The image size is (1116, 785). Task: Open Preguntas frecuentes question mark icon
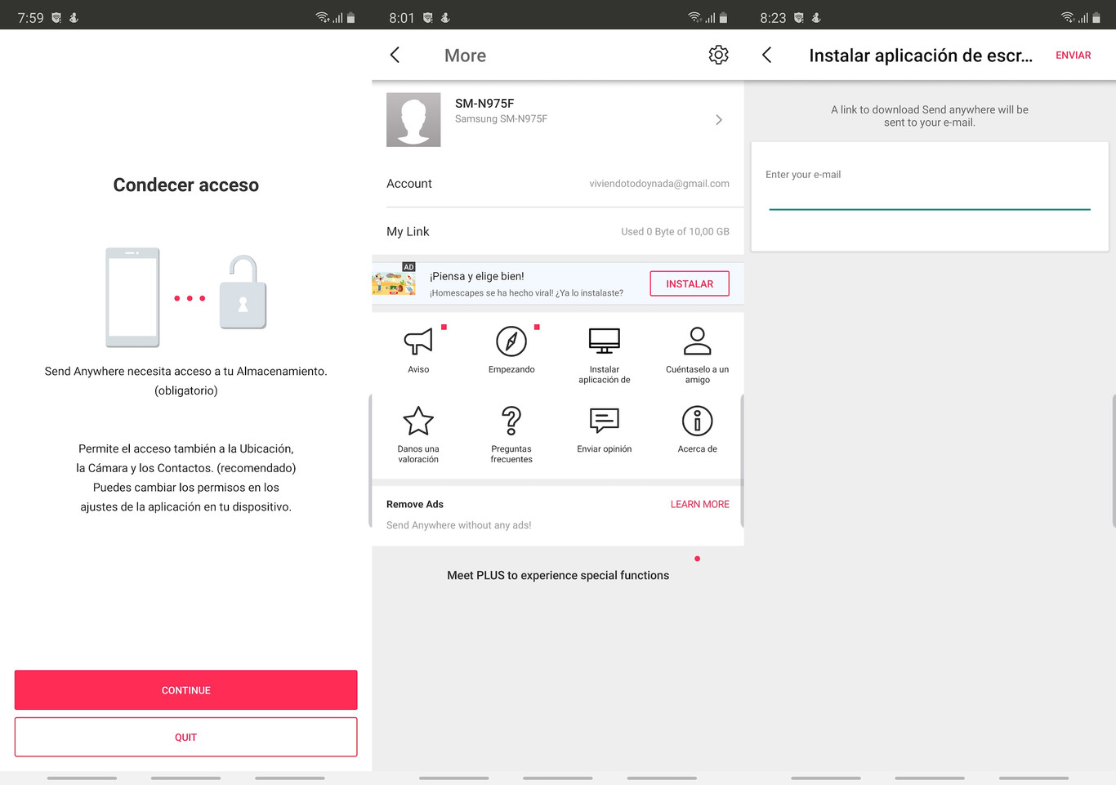click(x=511, y=421)
